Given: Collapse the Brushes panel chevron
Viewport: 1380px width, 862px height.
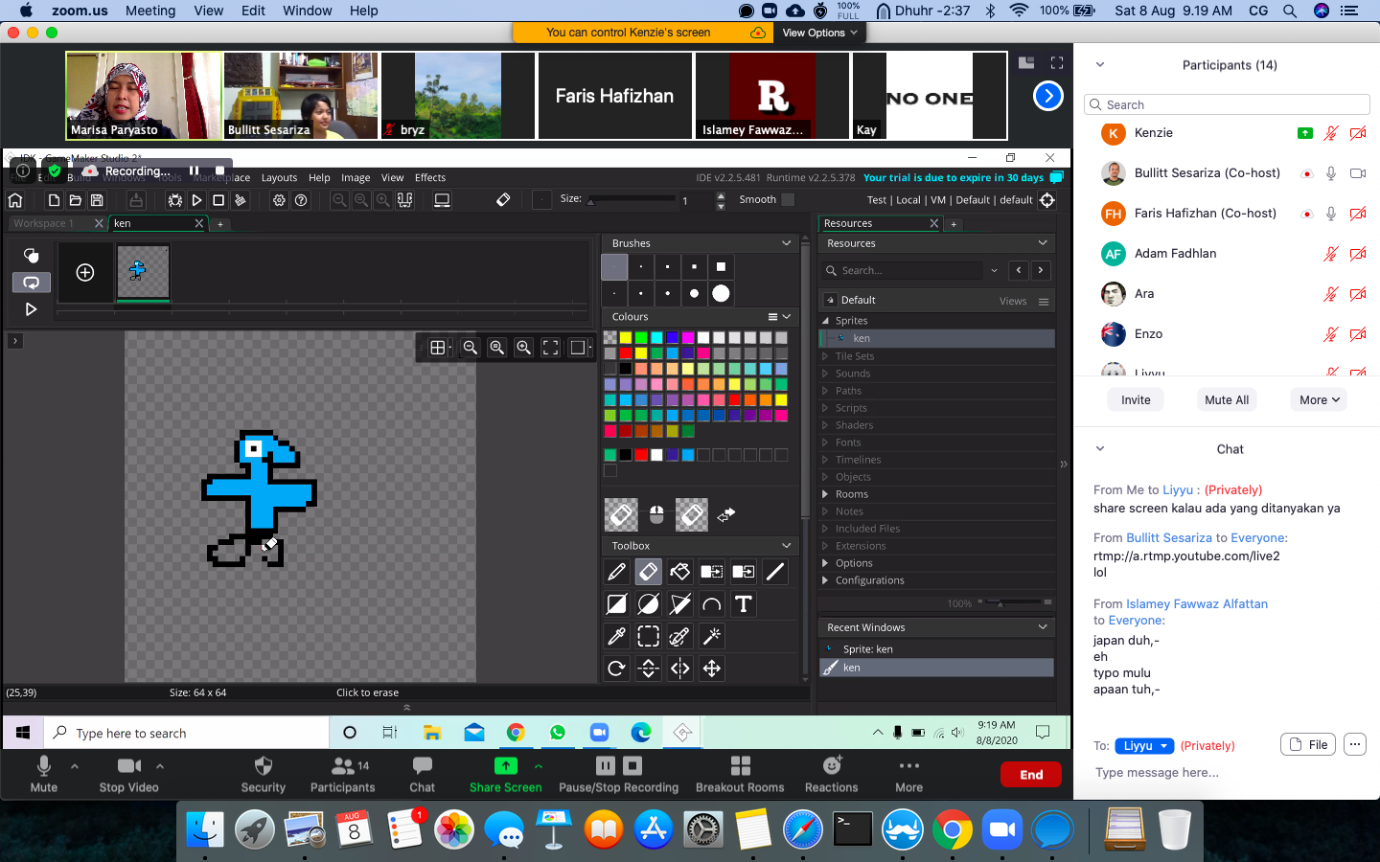Looking at the screenshot, I should coord(787,243).
